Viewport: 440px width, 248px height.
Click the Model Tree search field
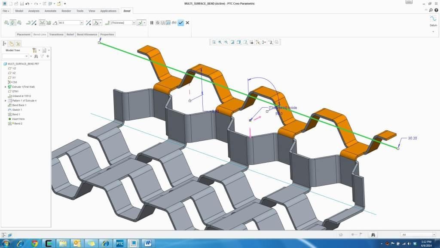click(x=13, y=56)
